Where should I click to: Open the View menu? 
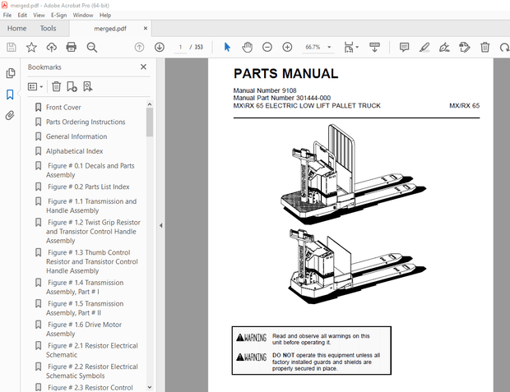pyautogui.click(x=39, y=15)
